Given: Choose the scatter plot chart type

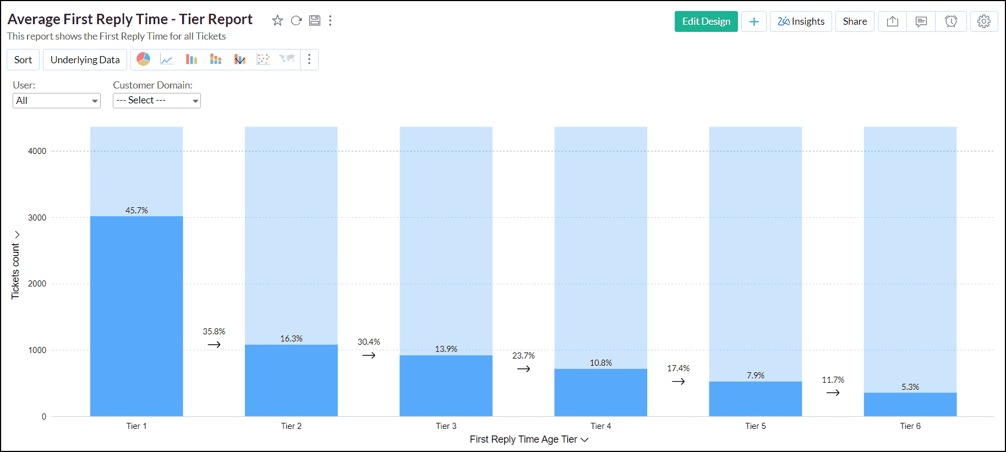Looking at the screenshot, I should coord(263,59).
